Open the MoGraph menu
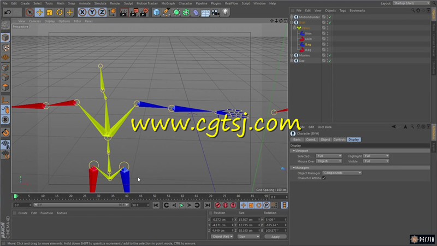This screenshot has height=246, width=437. click(168, 3)
